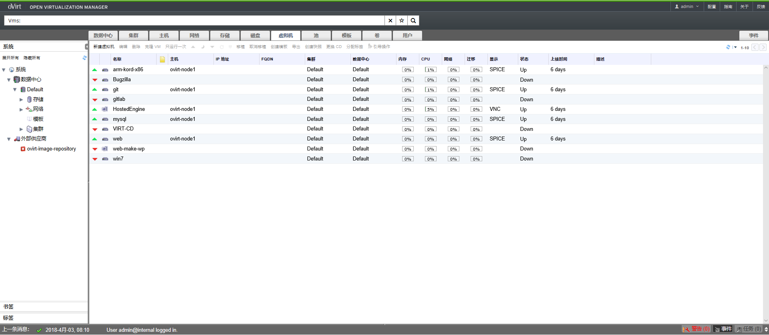Switch to the 存储 tab
Image resolution: width=769 pixels, height=335 pixels.
tap(225, 36)
